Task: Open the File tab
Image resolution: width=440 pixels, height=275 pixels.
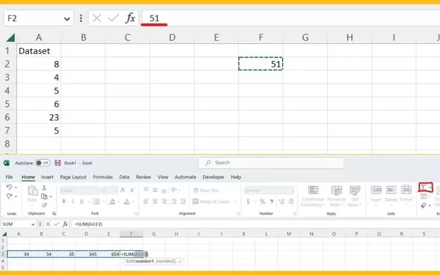Action: (x=9, y=177)
